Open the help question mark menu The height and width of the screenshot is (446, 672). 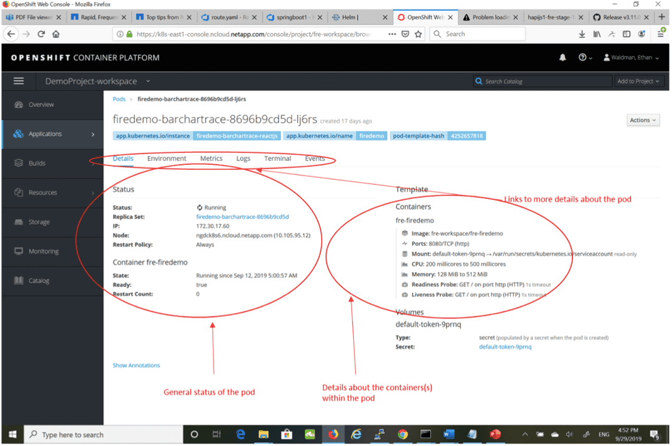coord(584,58)
